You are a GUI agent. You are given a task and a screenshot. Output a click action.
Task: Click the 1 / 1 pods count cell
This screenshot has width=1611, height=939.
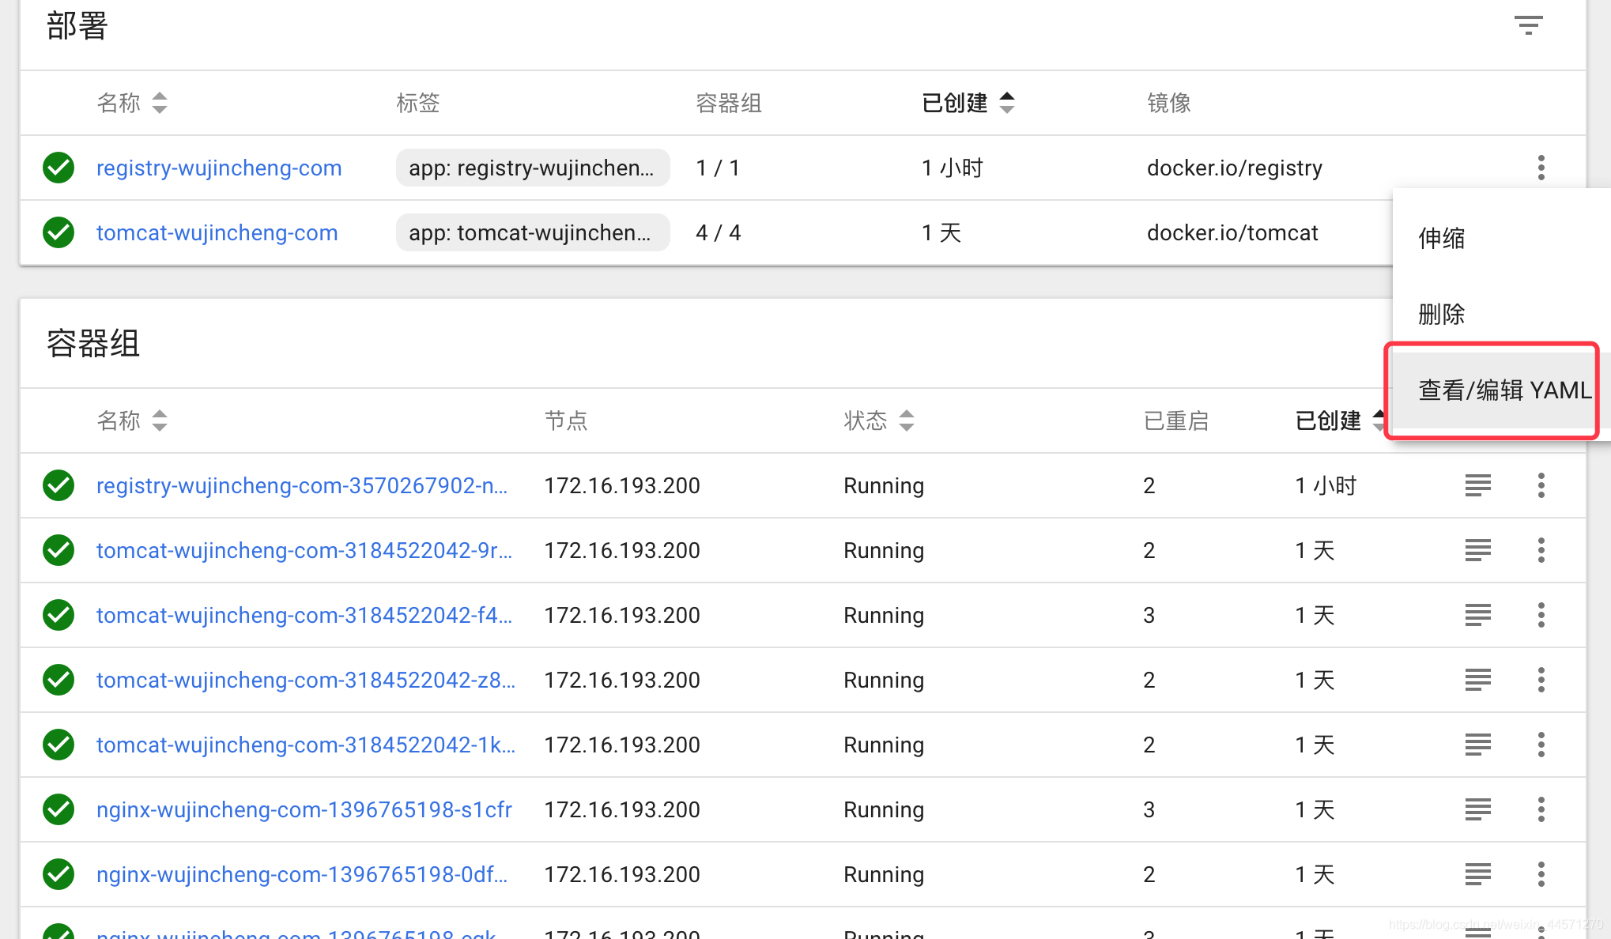(x=717, y=168)
